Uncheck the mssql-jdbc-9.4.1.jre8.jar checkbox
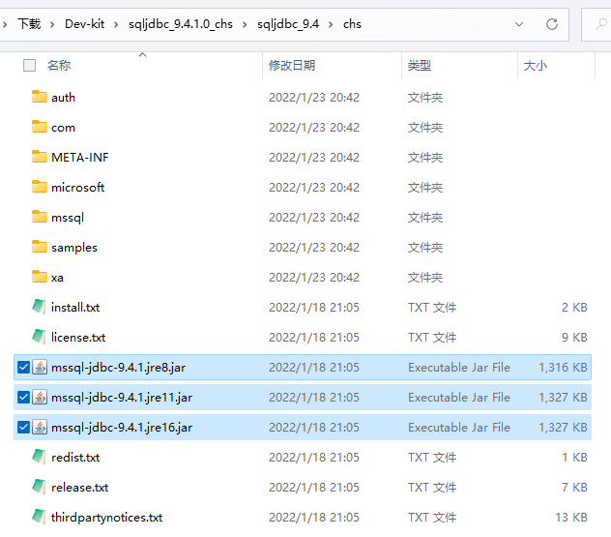 pyautogui.click(x=23, y=367)
